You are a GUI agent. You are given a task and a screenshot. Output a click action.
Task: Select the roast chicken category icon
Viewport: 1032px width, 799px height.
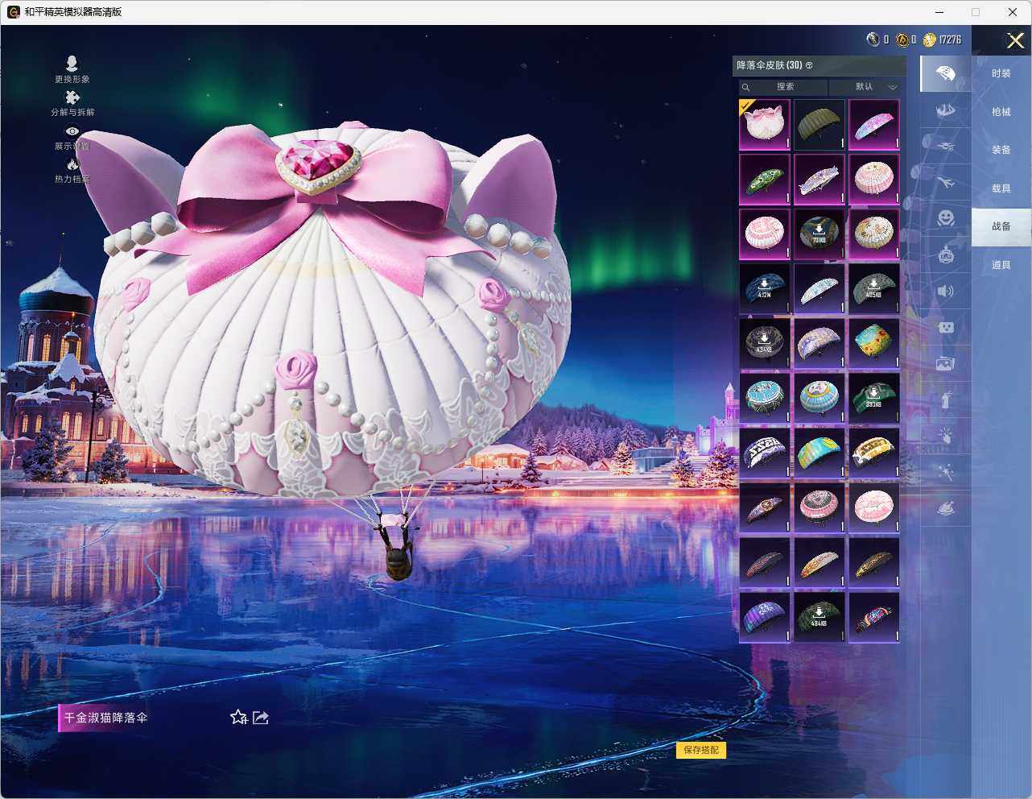coord(945,508)
